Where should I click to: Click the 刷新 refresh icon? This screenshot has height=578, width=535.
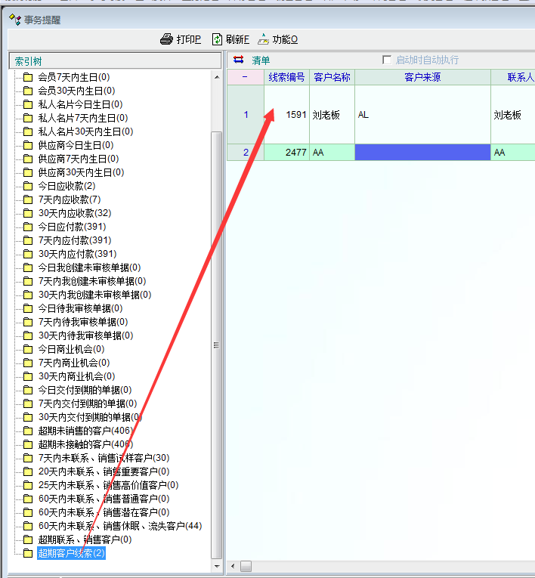click(x=218, y=39)
